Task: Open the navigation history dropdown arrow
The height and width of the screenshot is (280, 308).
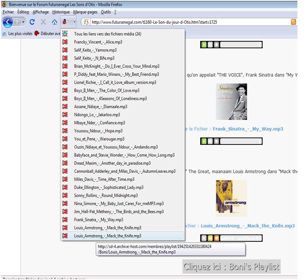Action: coord(23,22)
